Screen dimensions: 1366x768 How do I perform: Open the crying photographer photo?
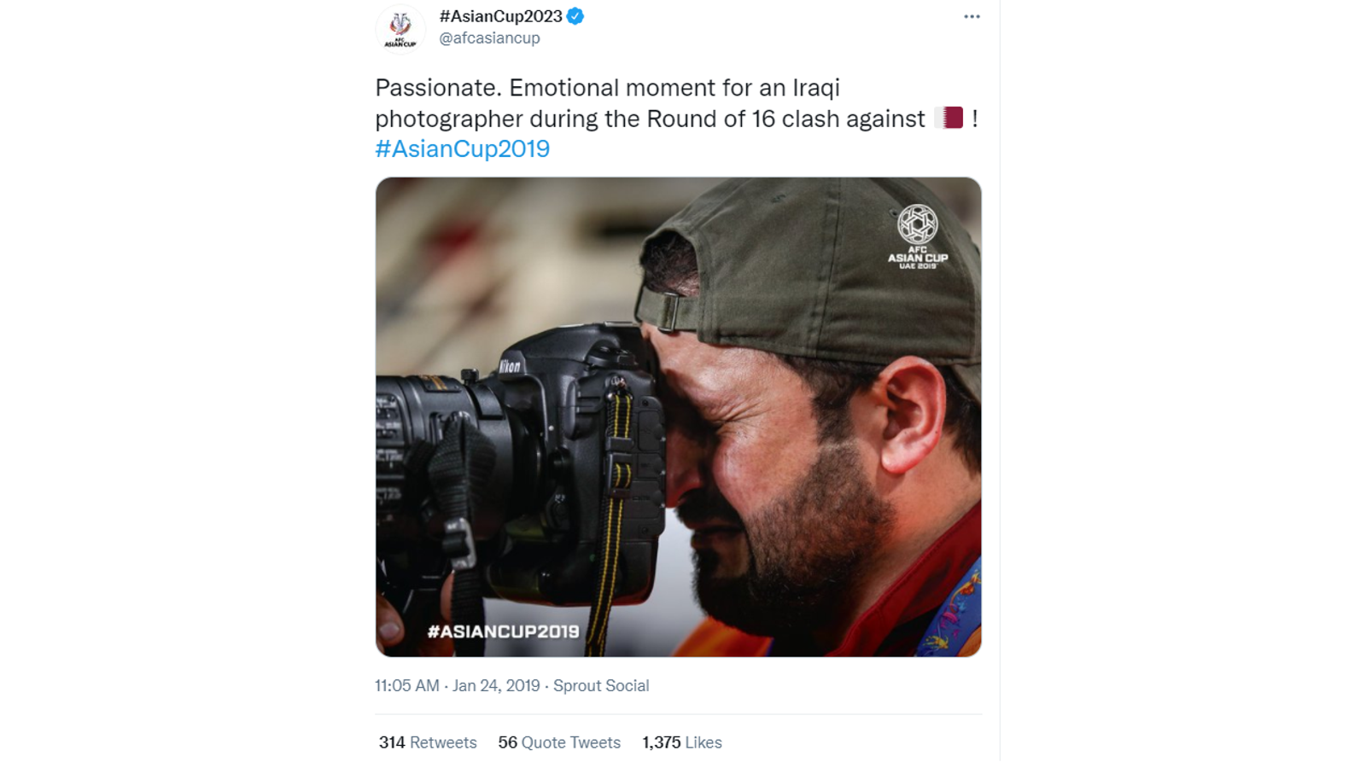679,416
